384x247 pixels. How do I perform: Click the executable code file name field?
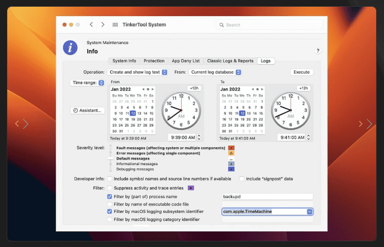267,204
